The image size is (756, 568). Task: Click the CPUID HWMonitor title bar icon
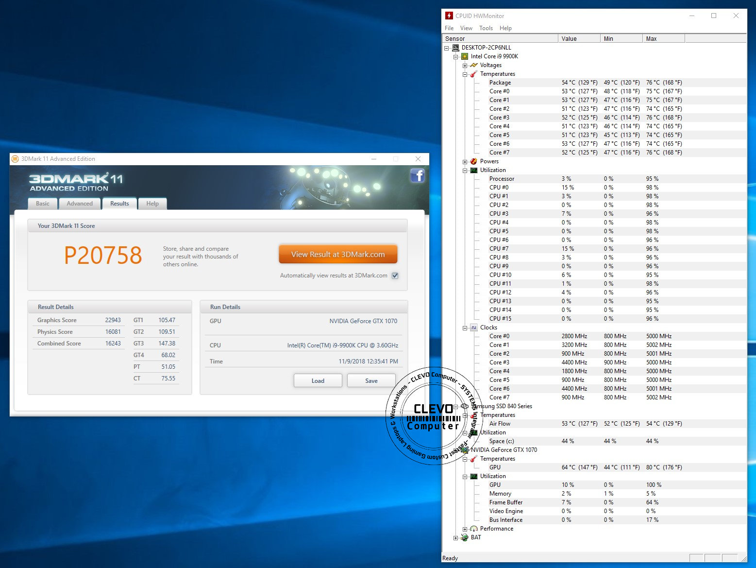(x=449, y=16)
